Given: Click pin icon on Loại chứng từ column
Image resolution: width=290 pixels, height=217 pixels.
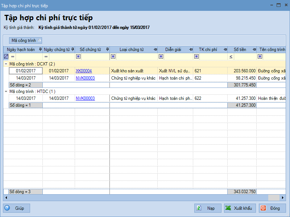Looking at the screenshot, I should (155, 50).
